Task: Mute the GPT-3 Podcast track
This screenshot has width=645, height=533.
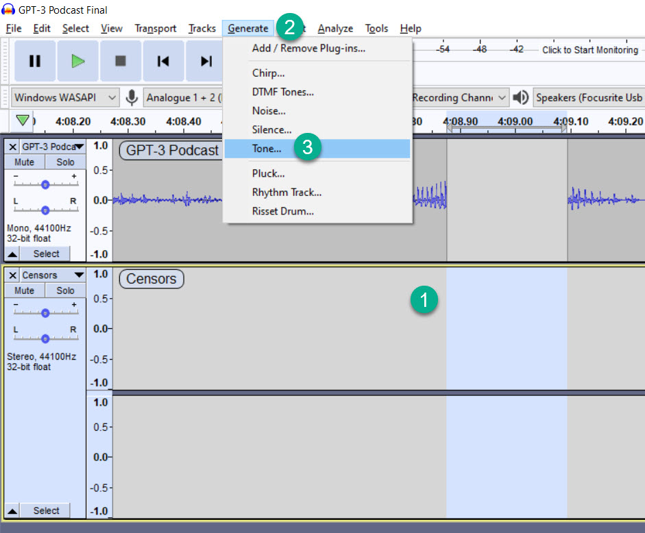Action: point(24,162)
